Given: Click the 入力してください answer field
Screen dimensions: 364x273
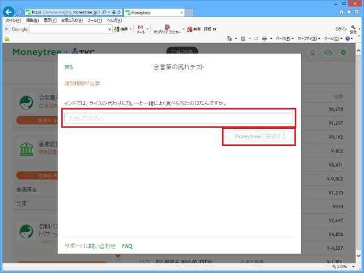Looking at the screenshot, I should tap(178, 118).
